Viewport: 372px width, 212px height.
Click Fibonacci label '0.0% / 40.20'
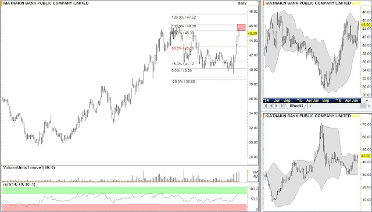(x=181, y=71)
